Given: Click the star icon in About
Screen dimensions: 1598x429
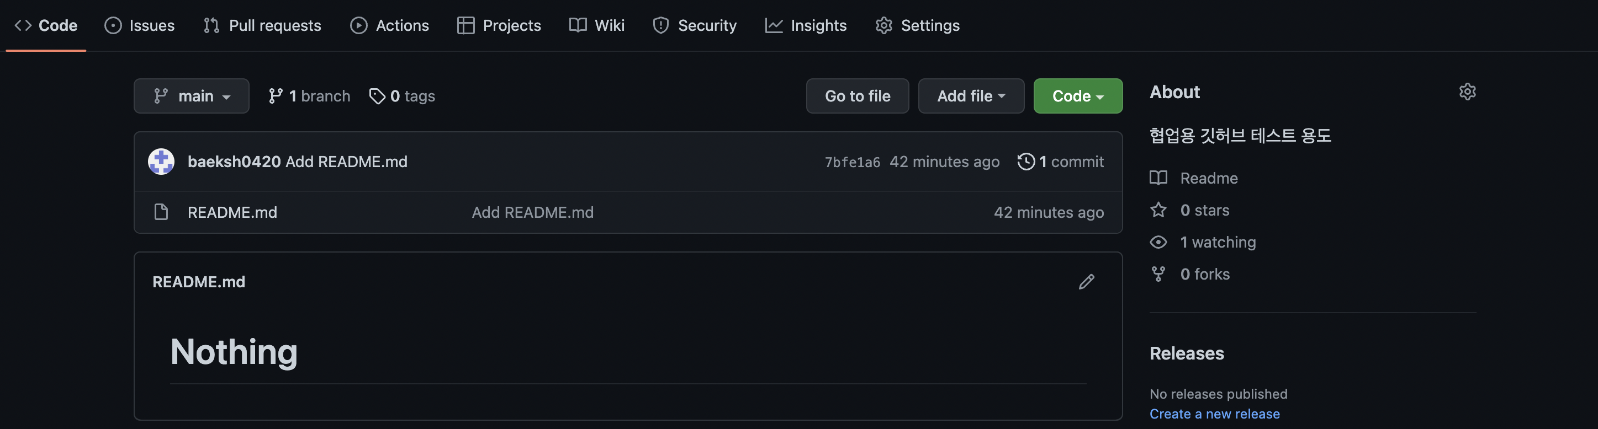Looking at the screenshot, I should point(1158,210).
